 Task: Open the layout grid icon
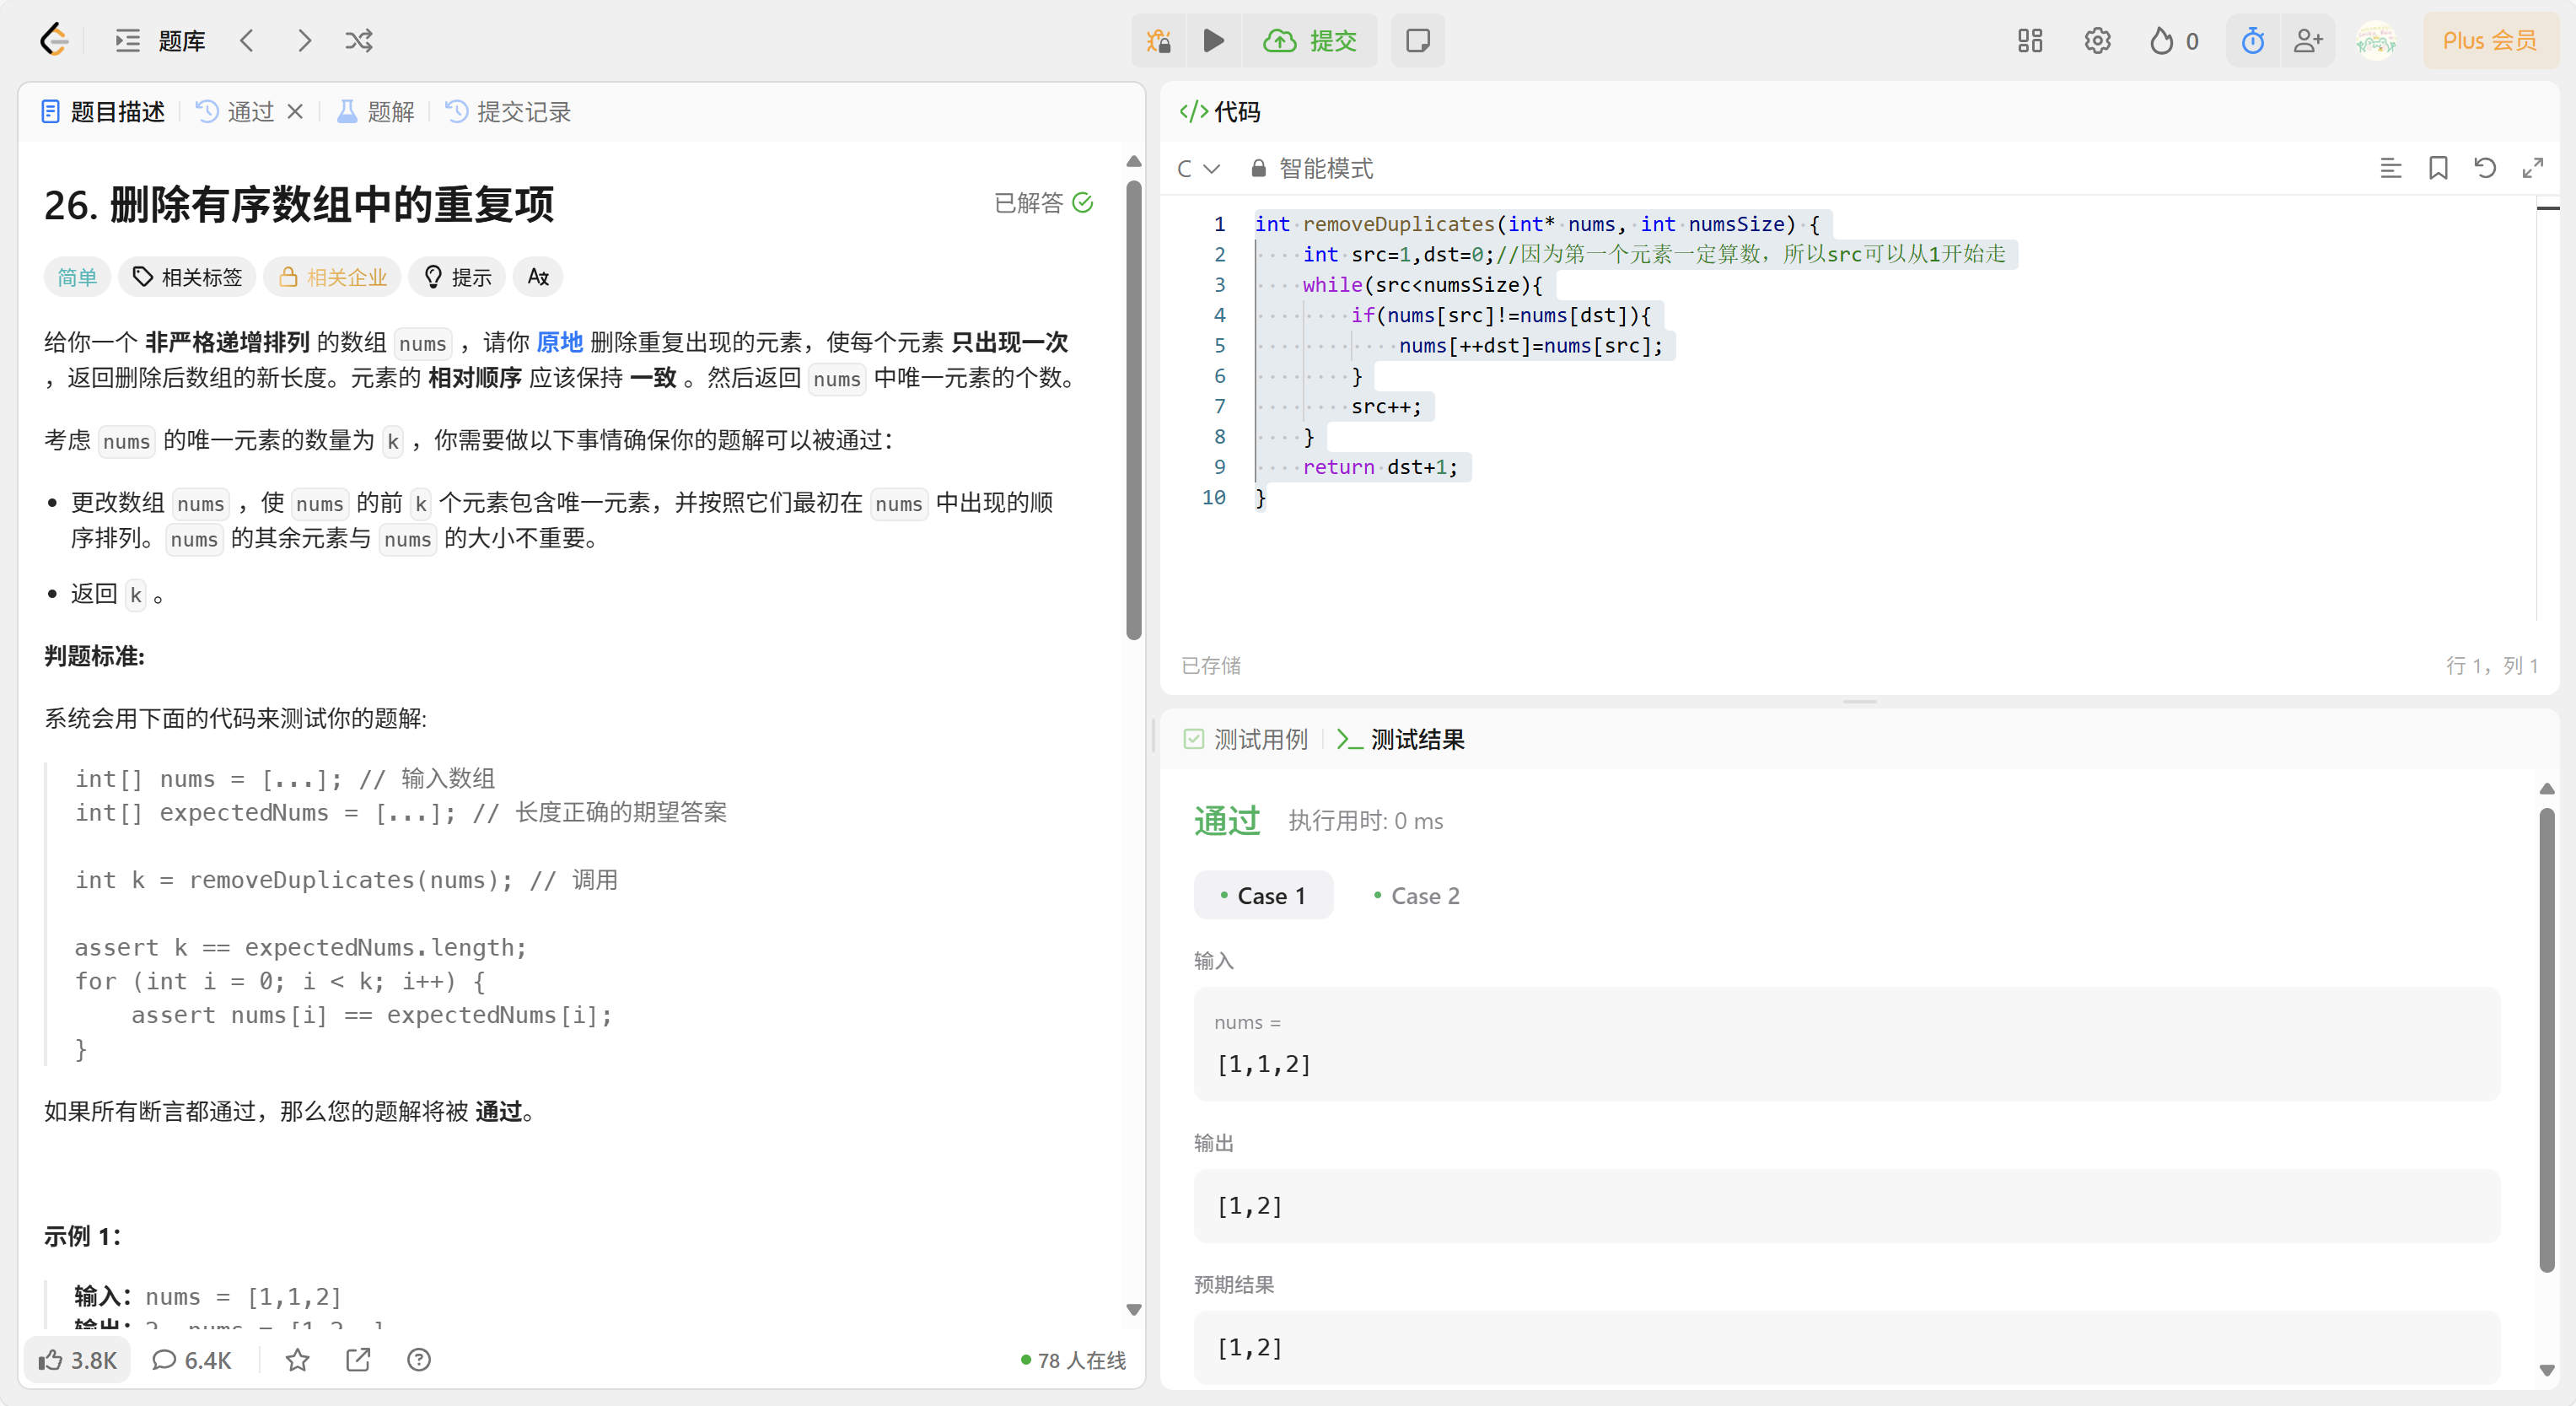coord(2029,41)
